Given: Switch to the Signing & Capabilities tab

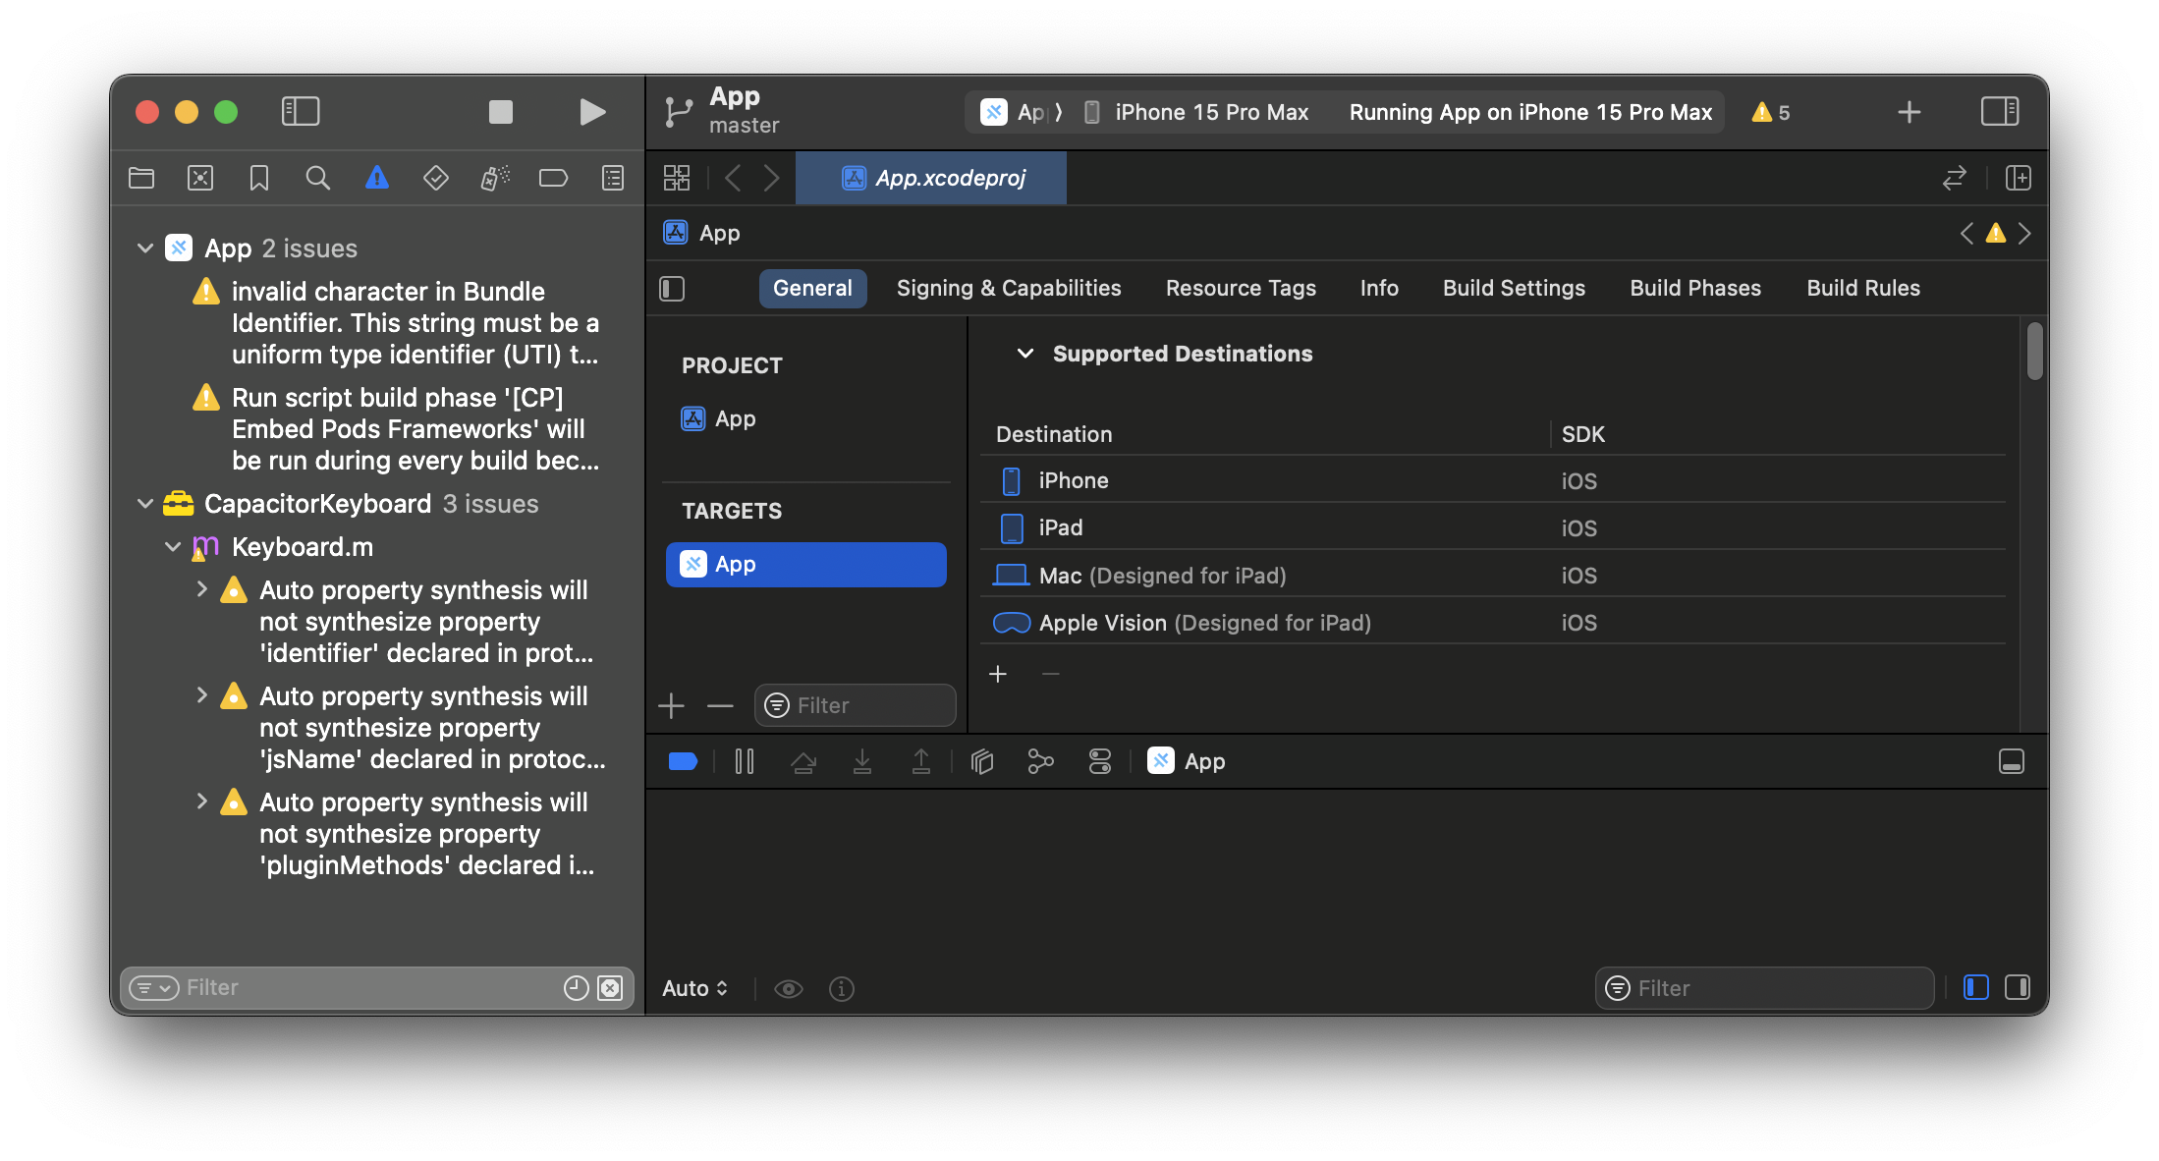Looking at the screenshot, I should (x=1008, y=288).
